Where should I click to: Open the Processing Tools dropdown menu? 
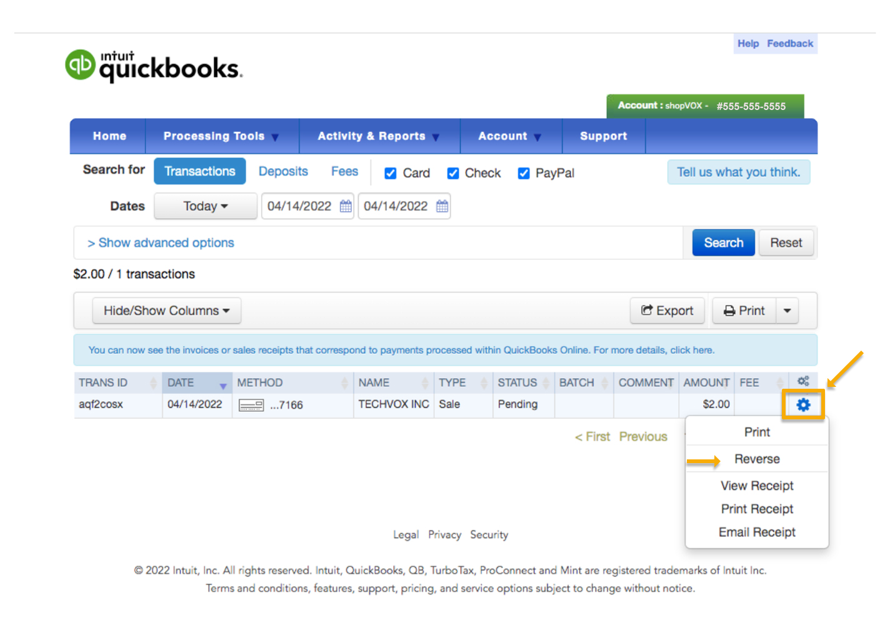pyautogui.click(x=222, y=136)
